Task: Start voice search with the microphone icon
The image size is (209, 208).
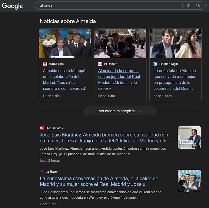Action: (188, 5)
